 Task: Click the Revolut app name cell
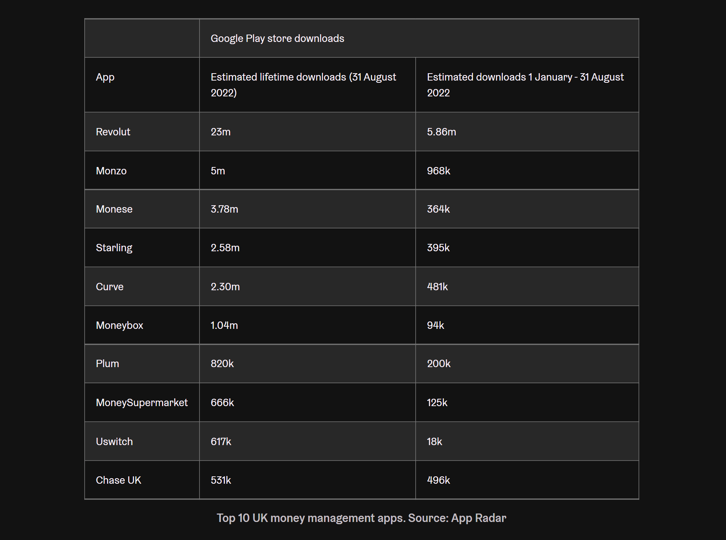[x=113, y=132]
